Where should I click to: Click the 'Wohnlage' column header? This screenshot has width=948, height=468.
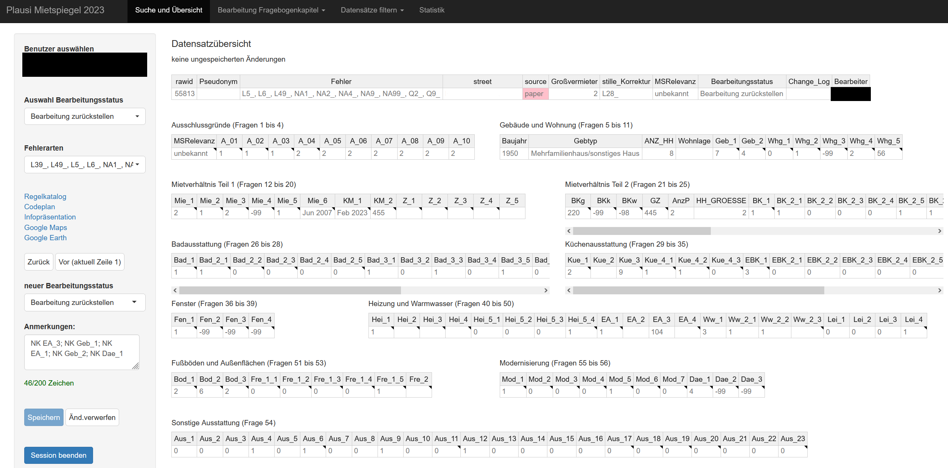click(x=694, y=141)
